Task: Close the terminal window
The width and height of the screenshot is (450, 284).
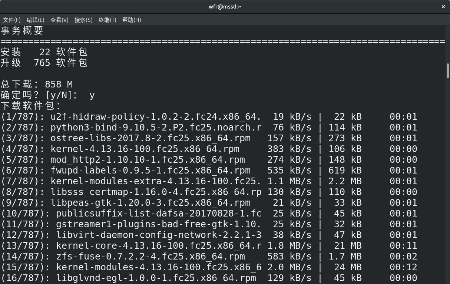Action: coord(443,7)
